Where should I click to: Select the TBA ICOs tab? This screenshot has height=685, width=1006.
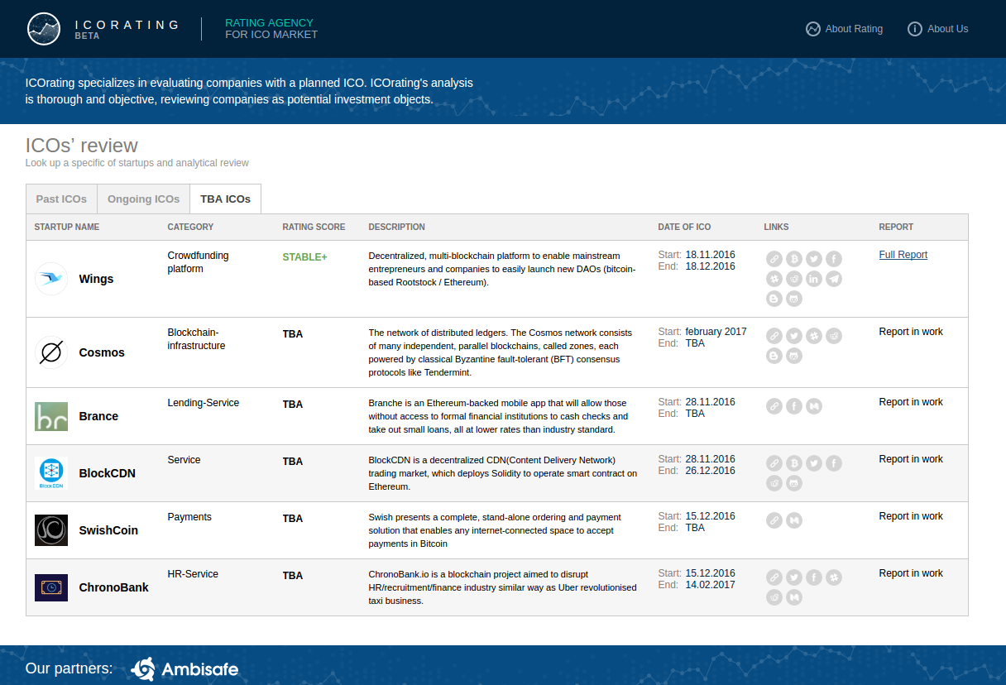click(226, 199)
